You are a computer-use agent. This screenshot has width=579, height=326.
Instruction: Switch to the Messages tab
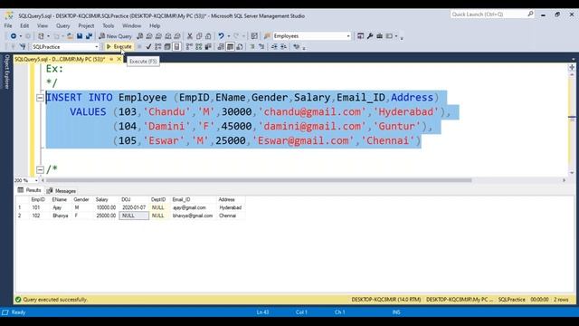(x=62, y=191)
